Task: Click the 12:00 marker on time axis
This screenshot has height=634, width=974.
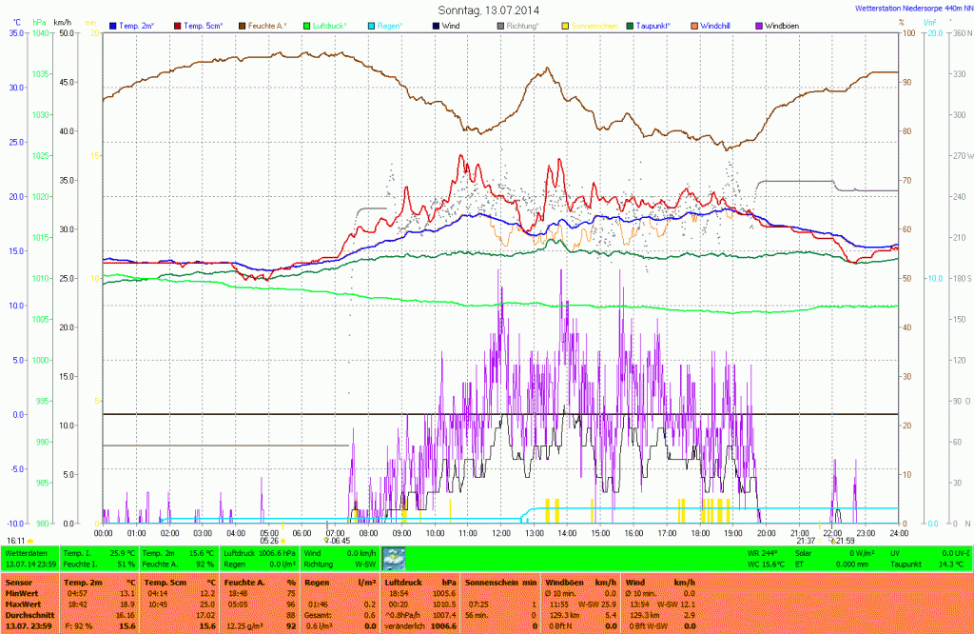Action: coord(500,533)
